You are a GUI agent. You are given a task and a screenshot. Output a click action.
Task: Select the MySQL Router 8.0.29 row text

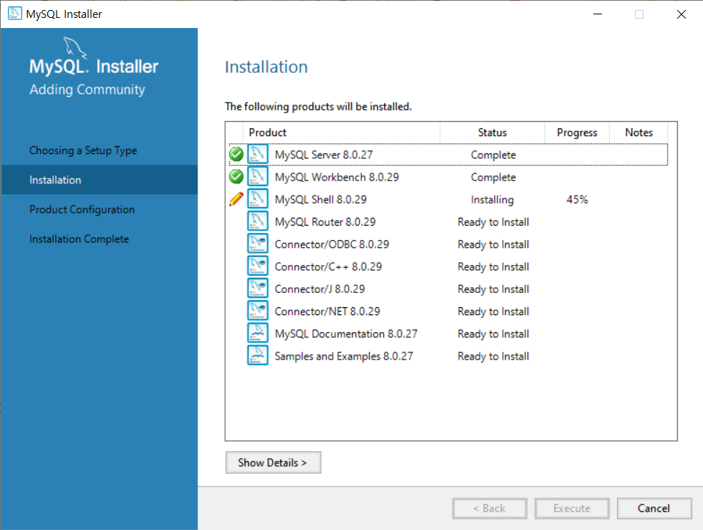click(325, 222)
